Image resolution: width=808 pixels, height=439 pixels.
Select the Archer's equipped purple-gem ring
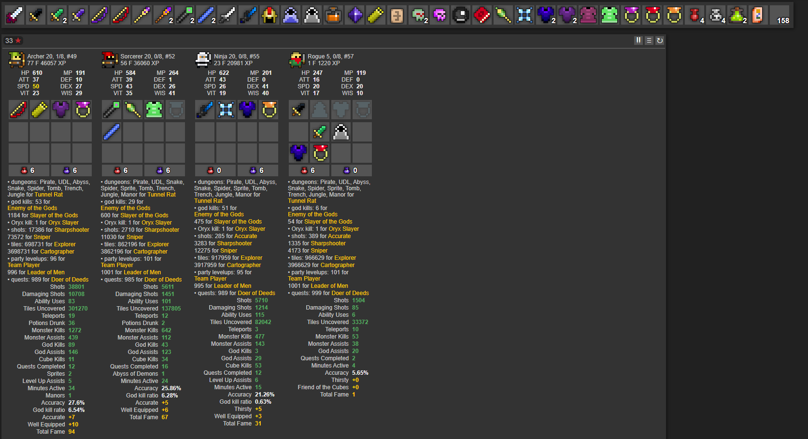tap(82, 110)
